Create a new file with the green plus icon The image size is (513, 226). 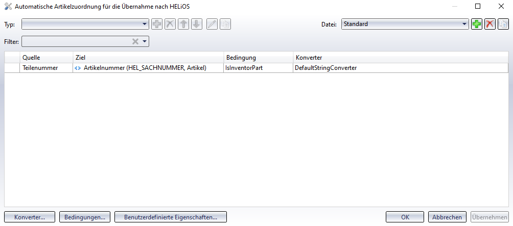(x=477, y=24)
